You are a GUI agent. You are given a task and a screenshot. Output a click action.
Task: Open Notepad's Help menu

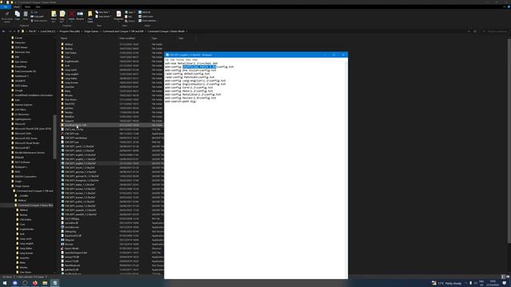click(195, 60)
